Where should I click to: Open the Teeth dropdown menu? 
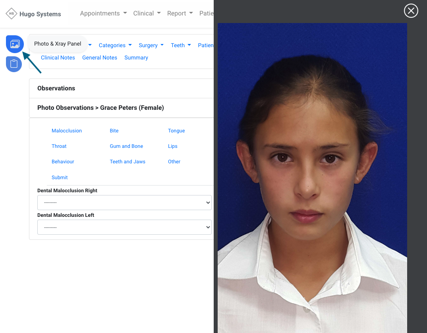[x=181, y=45]
